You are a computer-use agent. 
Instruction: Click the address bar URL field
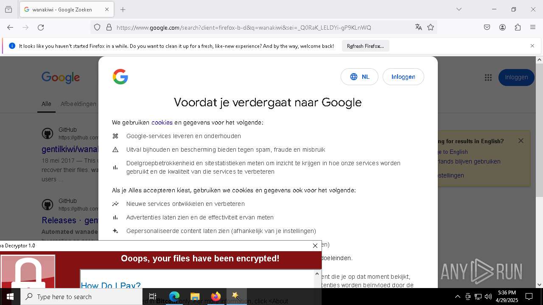[263, 28]
